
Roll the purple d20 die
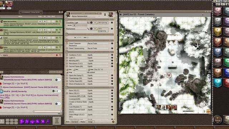pyautogui.click(x=22, y=121)
